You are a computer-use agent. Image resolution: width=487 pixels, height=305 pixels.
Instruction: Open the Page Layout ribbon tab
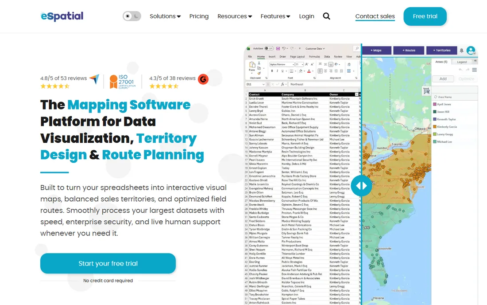297,57
